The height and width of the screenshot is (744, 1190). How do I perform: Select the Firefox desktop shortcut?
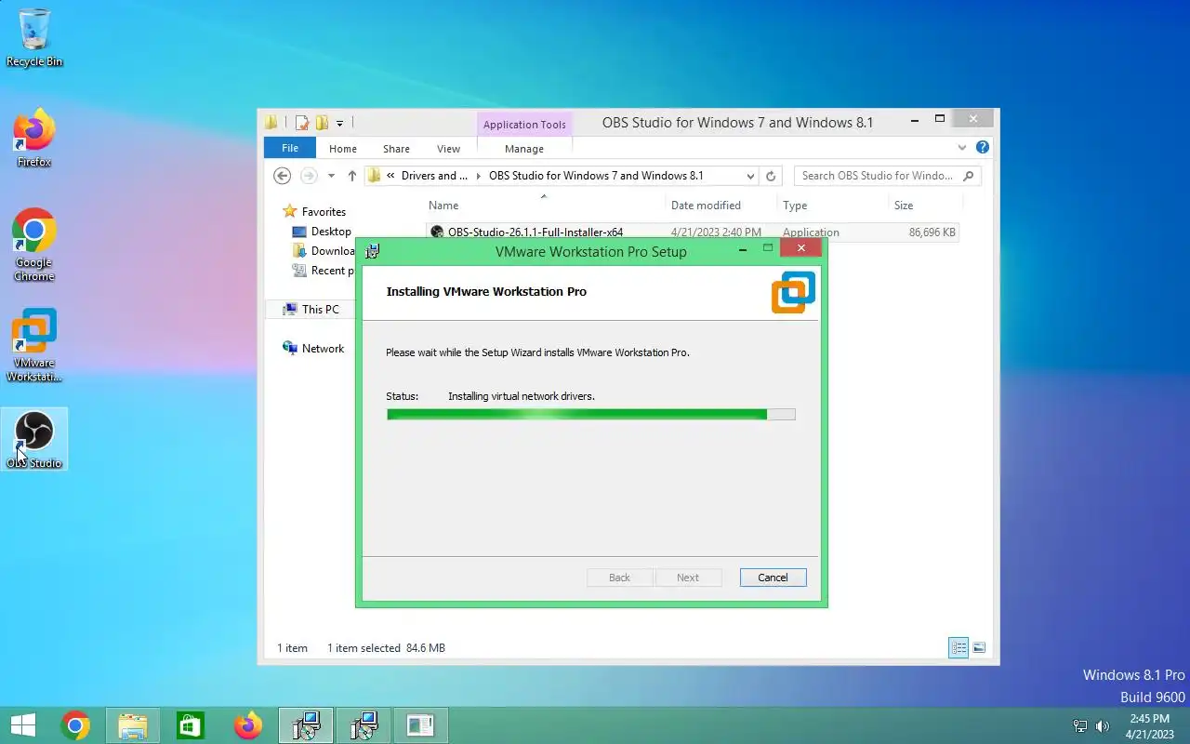click(x=34, y=139)
